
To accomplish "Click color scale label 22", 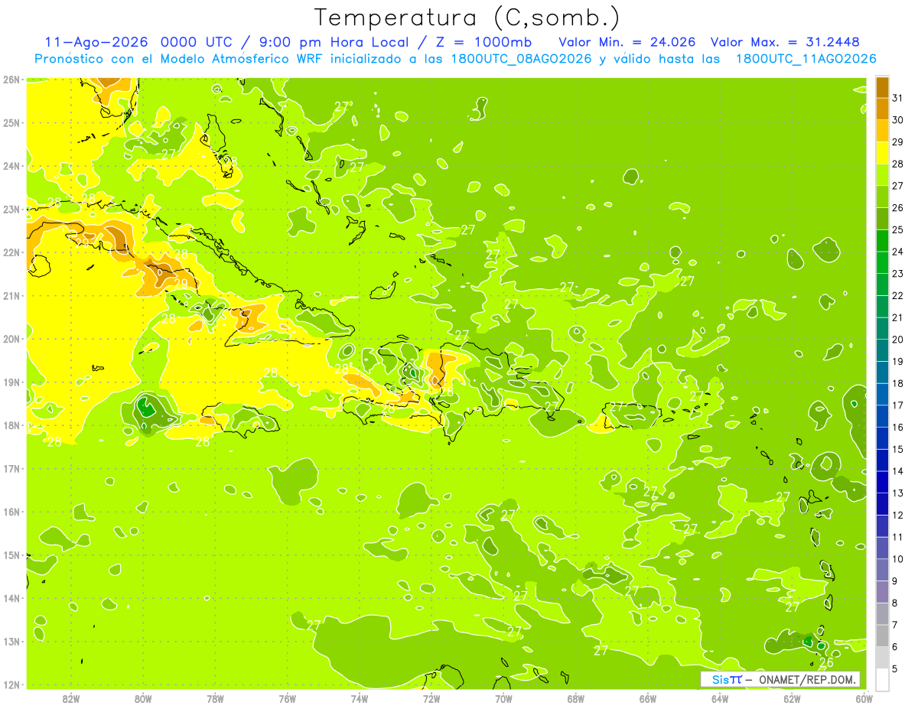I will tap(897, 295).
